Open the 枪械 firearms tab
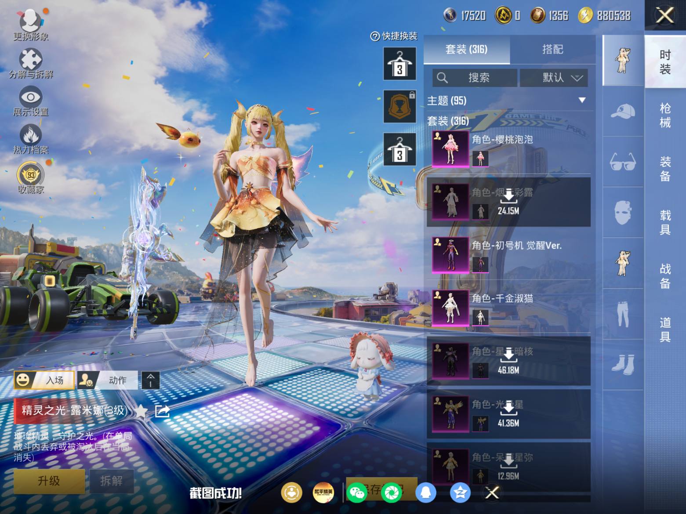This screenshot has width=686, height=514. pos(665,115)
